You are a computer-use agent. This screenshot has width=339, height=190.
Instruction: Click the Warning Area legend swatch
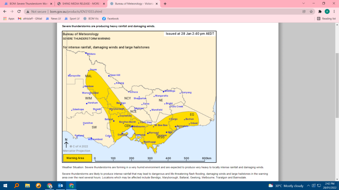(x=77, y=158)
